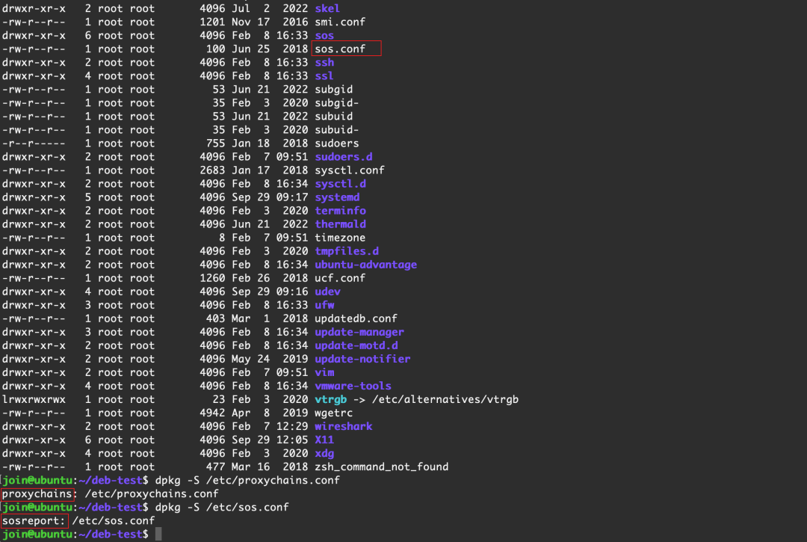Click the dpkg -S /etc/sos.conf command
807x542 pixels.
coord(222,507)
